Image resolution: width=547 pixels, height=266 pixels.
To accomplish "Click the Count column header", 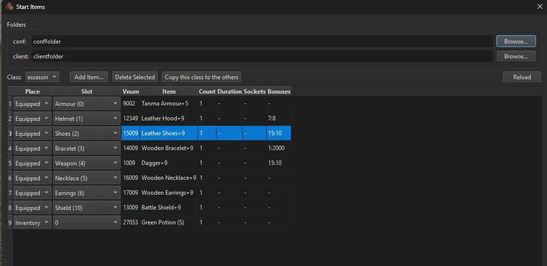I will coord(207,91).
